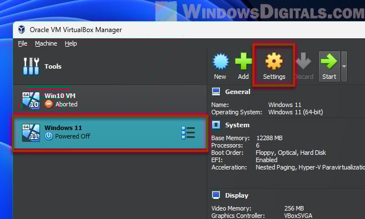Click the Windows 11 OS icon

[x=31, y=133]
